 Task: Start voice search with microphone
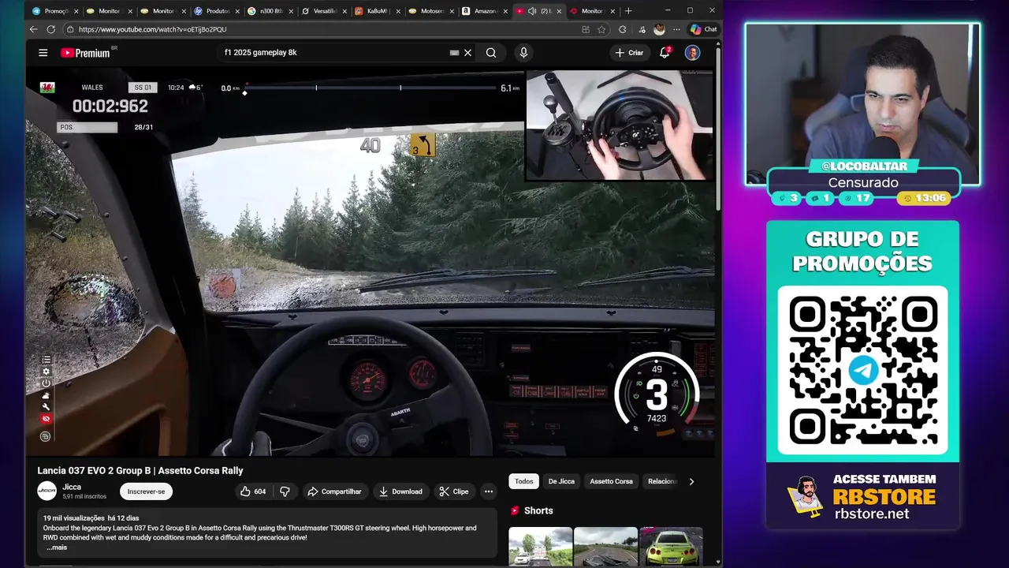523,53
